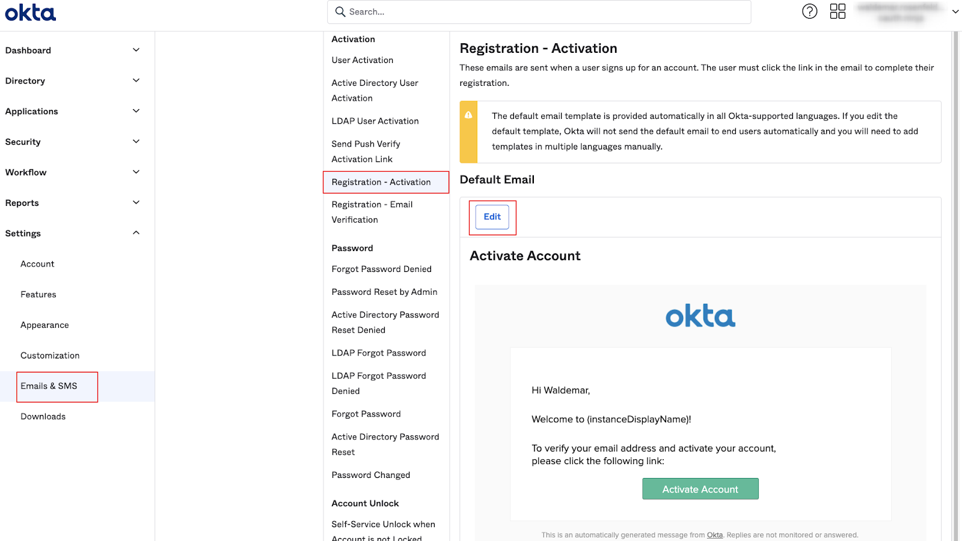Viewport: 962px width, 541px height.
Task: Select Self-Service Unlock when Account template
Action: click(383, 531)
